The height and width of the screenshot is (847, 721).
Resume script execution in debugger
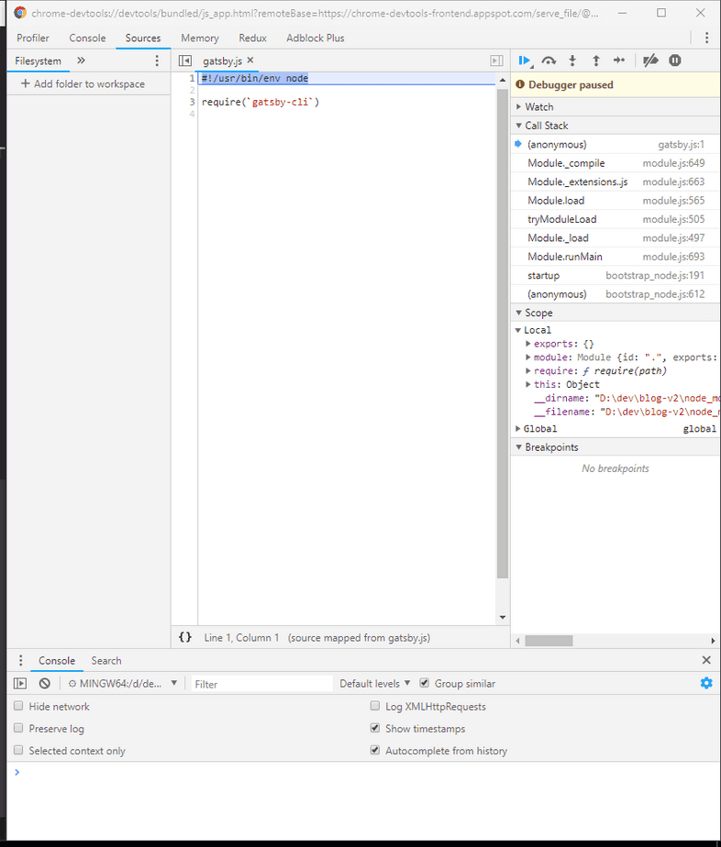click(x=524, y=60)
